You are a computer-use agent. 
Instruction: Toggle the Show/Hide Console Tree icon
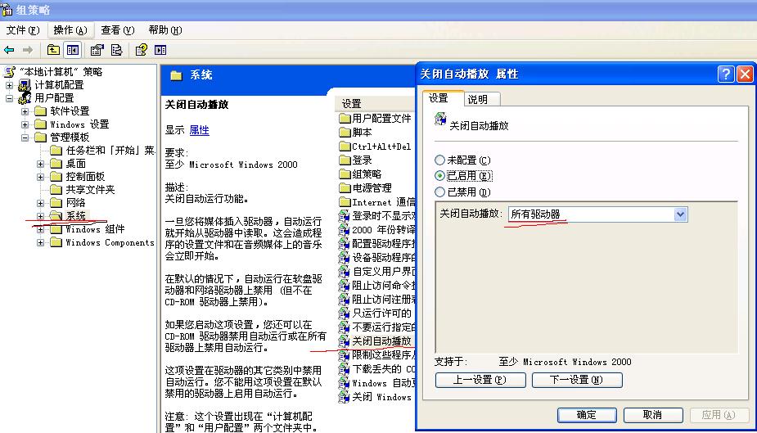point(73,50)
